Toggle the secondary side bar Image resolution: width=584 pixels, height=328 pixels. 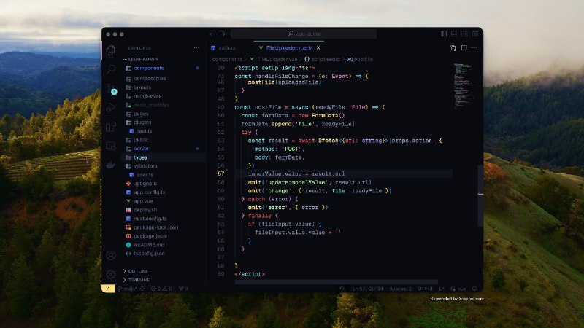464,34
